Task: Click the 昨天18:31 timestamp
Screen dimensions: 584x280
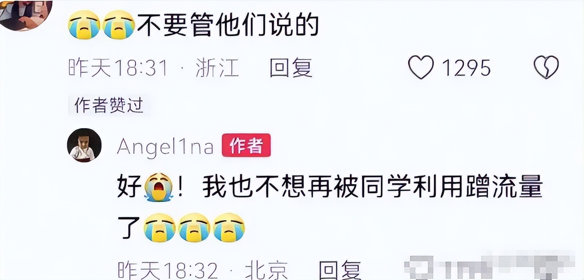Action: coord(118,68)
